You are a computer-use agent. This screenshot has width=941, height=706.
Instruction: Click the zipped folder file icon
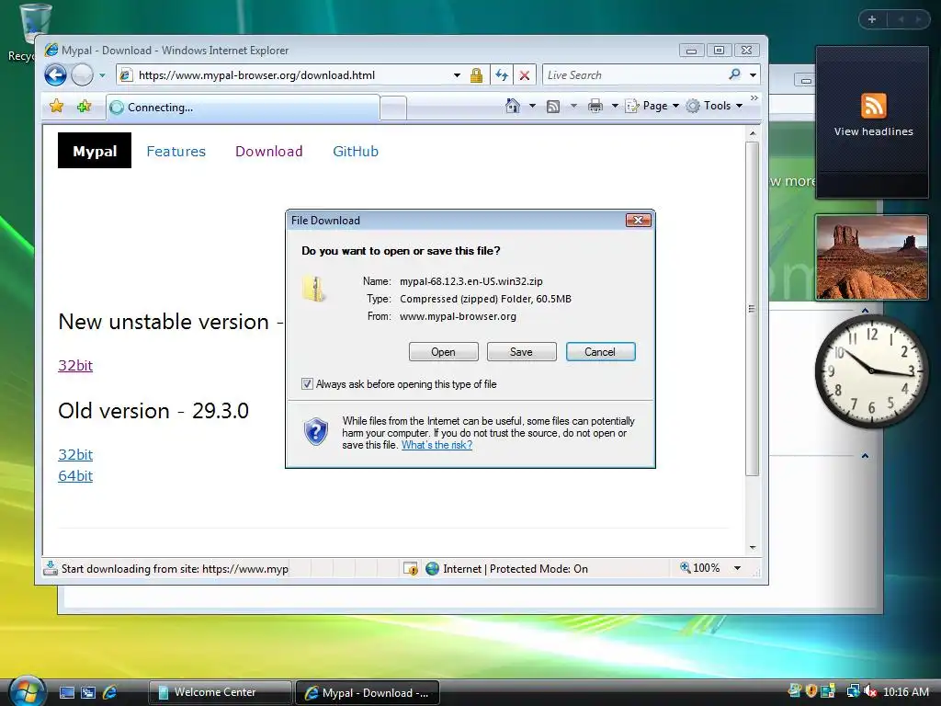(314, 289)
